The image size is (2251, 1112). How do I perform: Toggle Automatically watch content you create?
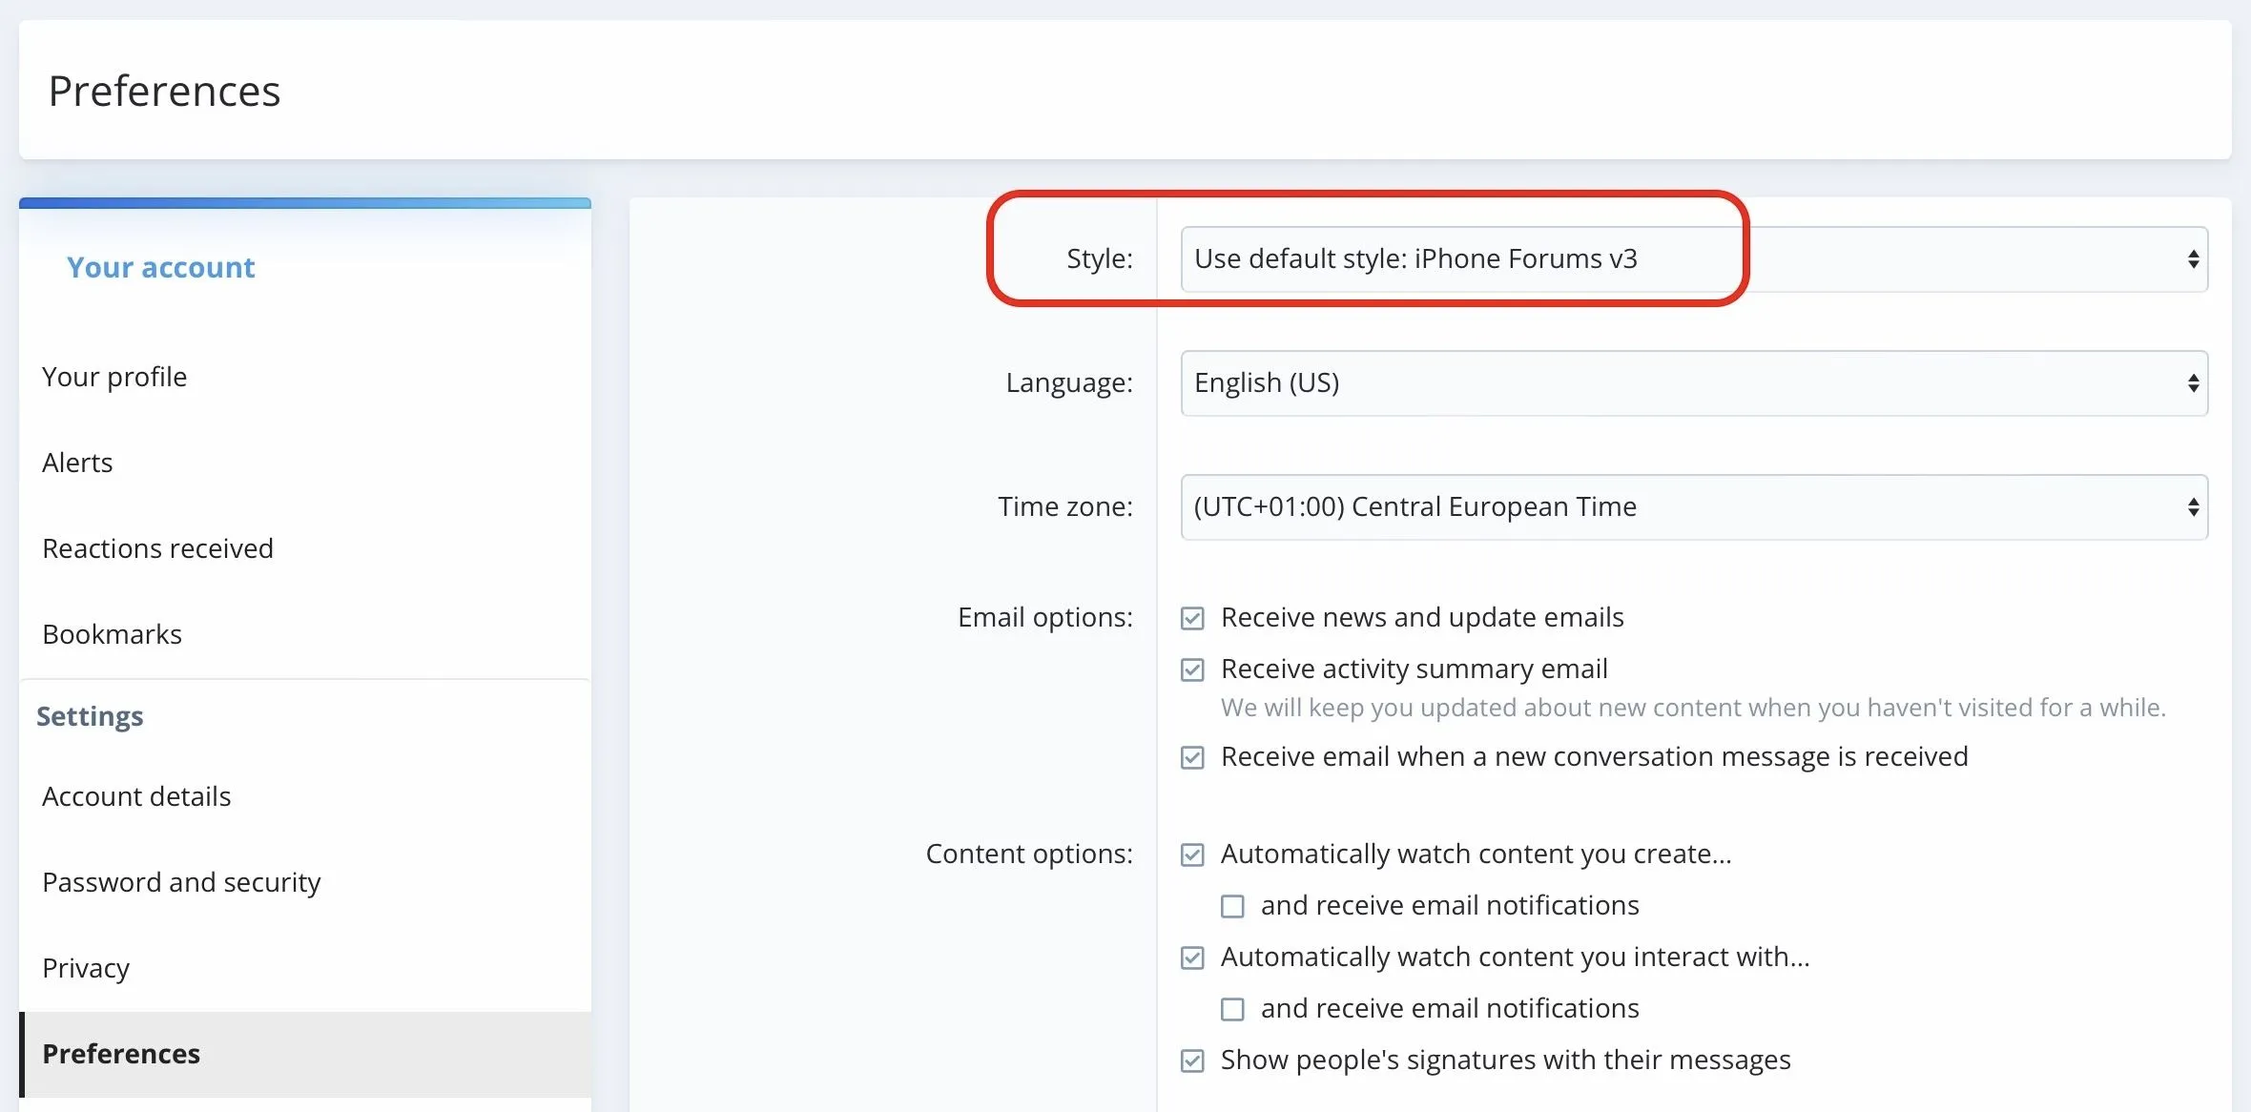(x=1192, y=855)
